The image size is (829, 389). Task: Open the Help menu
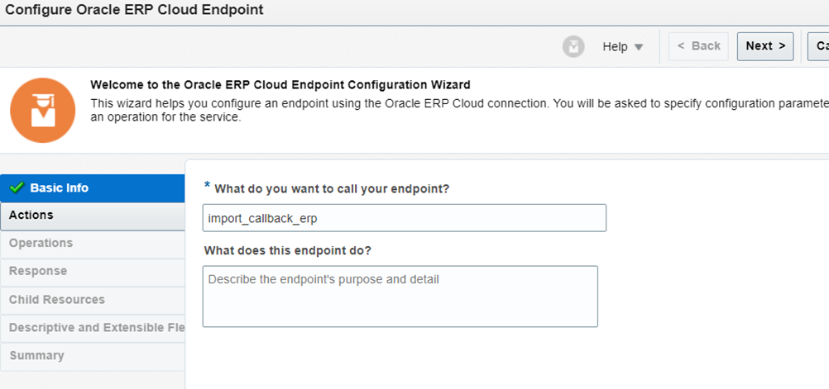[622, 46]
